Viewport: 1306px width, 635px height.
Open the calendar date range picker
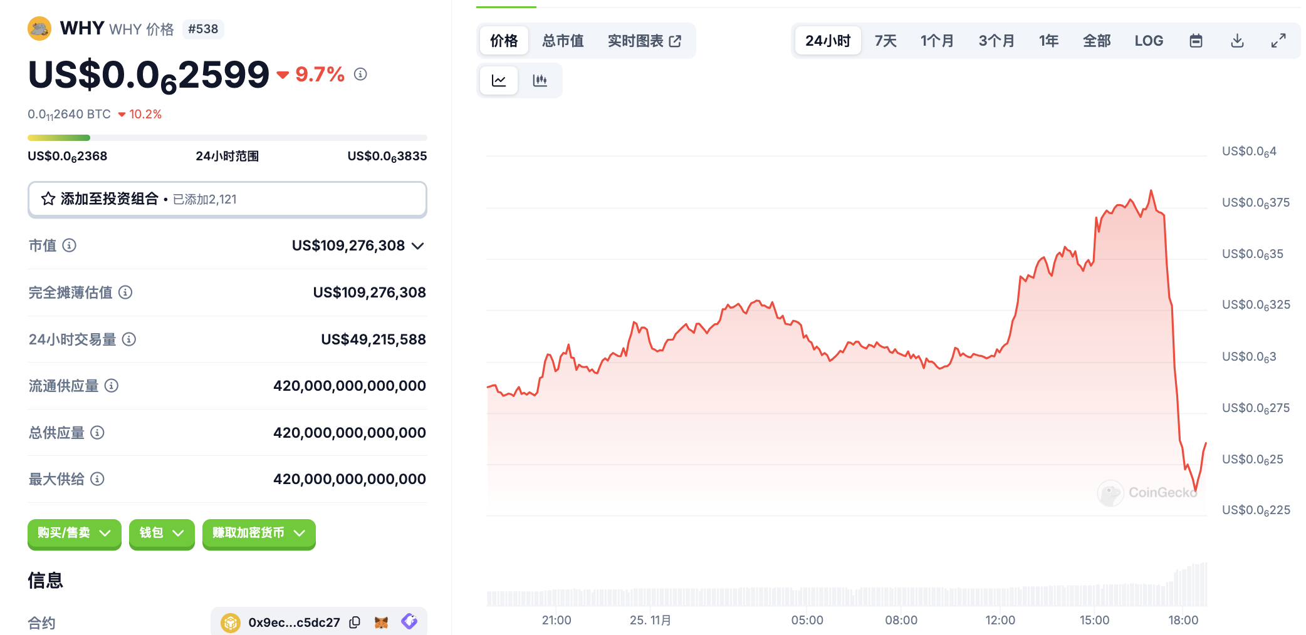point(1196,41)
